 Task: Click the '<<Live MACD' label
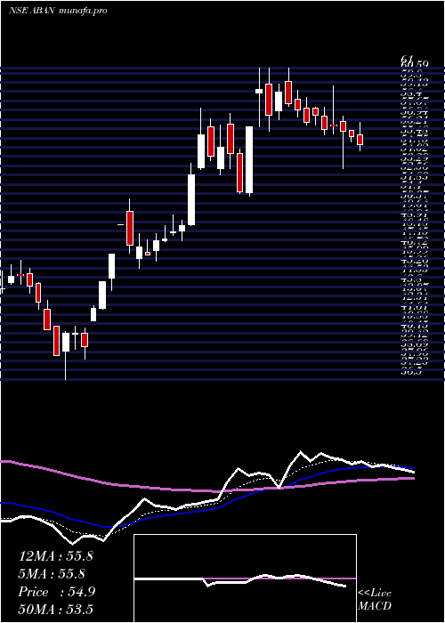[375, 600]
